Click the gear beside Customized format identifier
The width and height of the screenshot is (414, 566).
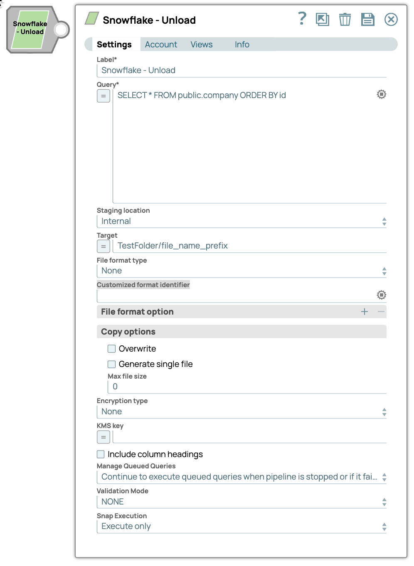click(381, 295)
